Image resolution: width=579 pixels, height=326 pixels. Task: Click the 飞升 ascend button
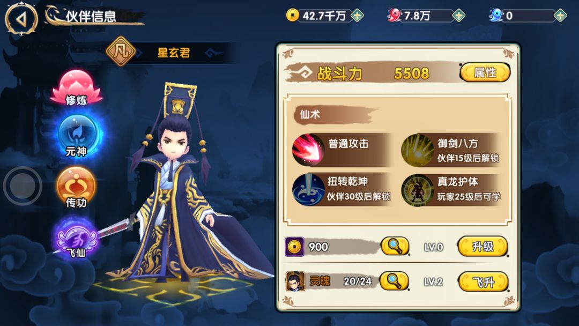(x=483, y=282)
